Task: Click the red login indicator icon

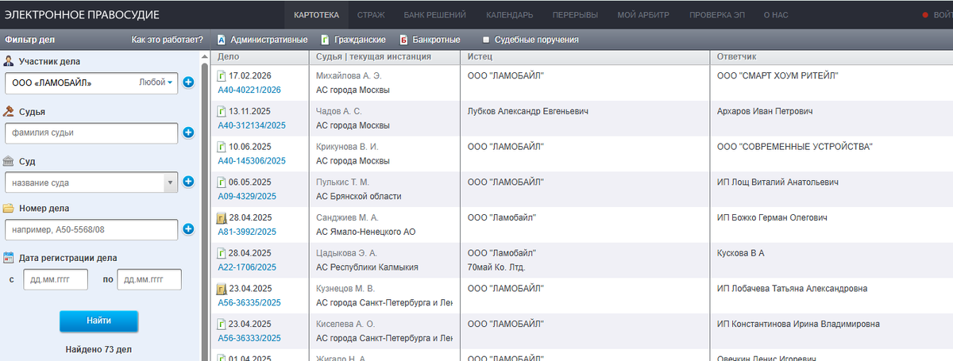Action: [925, 15]
